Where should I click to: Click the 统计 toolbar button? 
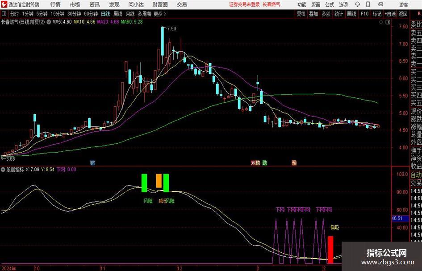(338, 14)
